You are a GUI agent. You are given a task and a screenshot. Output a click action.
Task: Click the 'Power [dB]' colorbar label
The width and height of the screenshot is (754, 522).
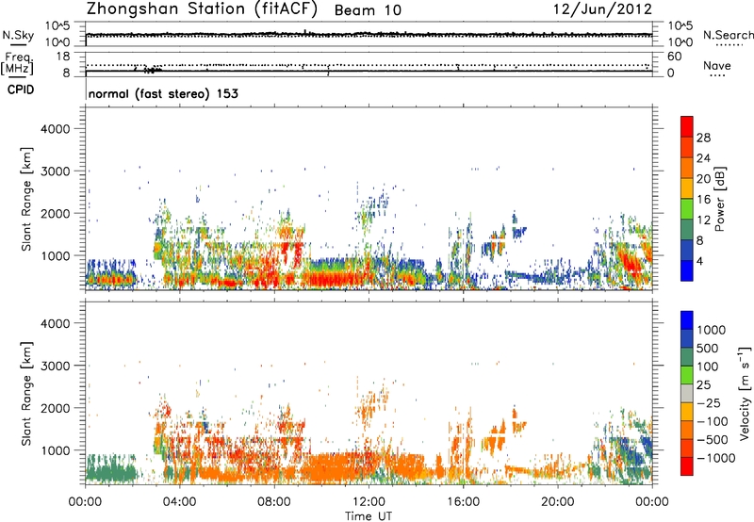pyautogui.click(x=720, y=199)
